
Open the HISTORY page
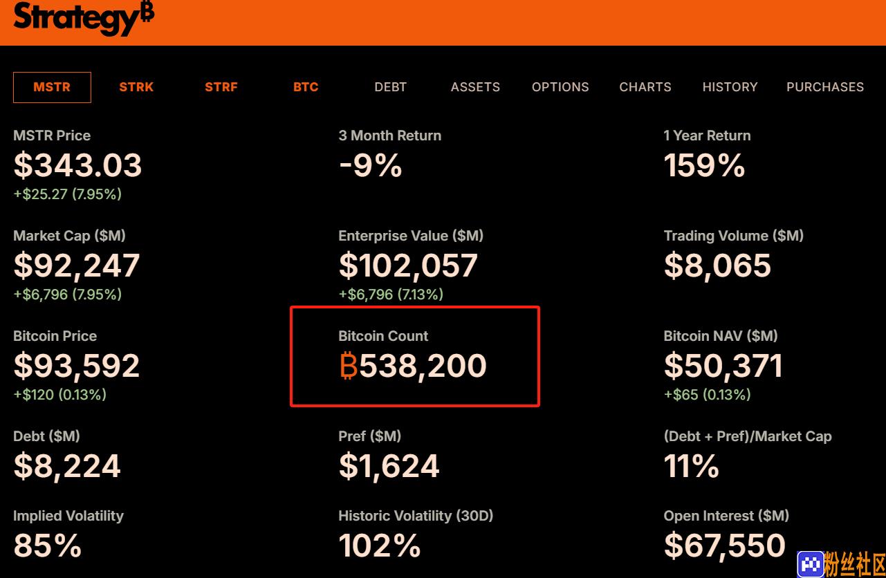point(730,87)
